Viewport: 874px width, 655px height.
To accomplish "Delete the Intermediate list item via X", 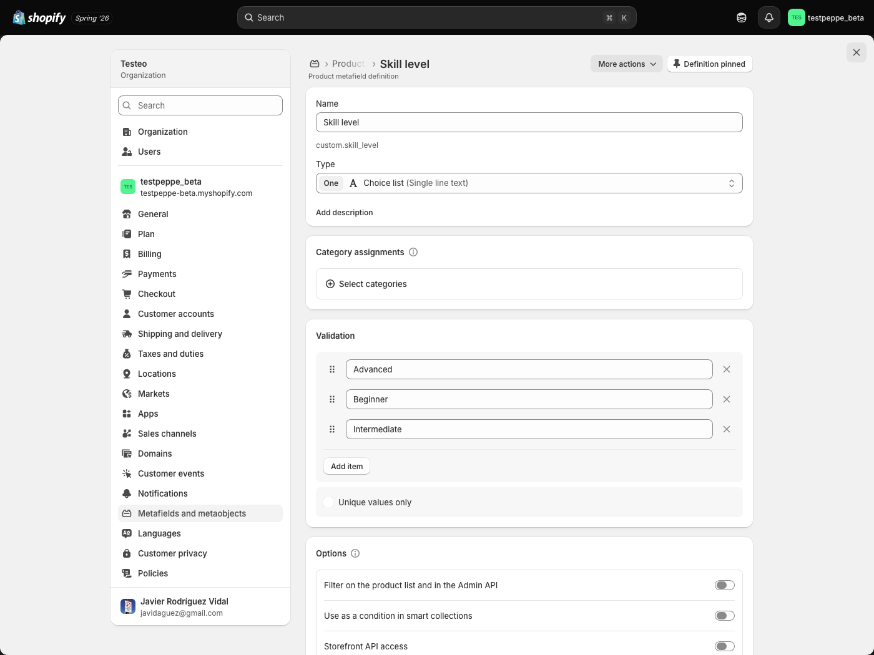I will [x=727, y=429].
